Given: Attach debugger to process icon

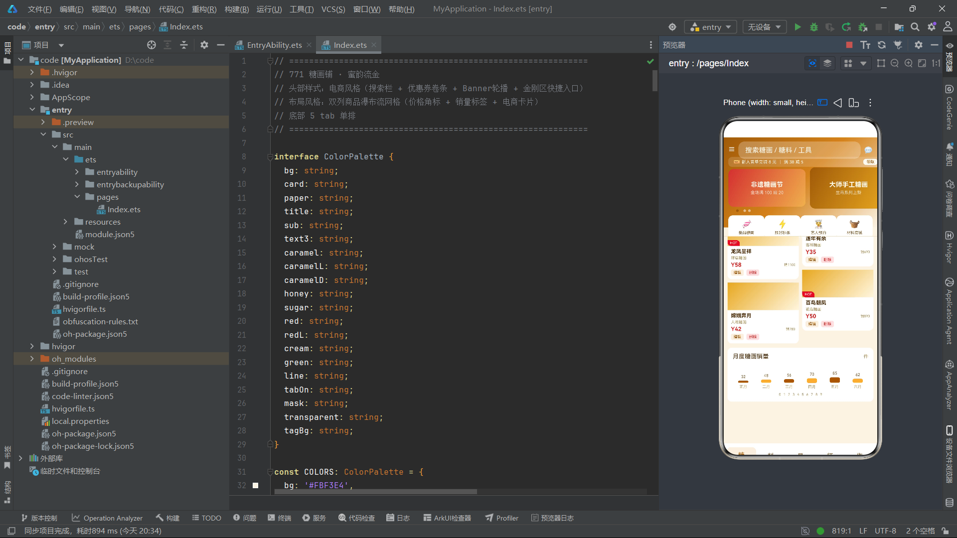Looking at the screenshot, I should [863, 27].
